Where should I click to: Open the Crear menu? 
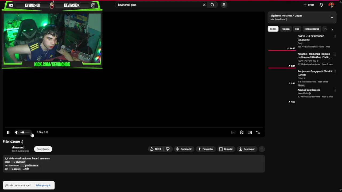tap(309, 5)
